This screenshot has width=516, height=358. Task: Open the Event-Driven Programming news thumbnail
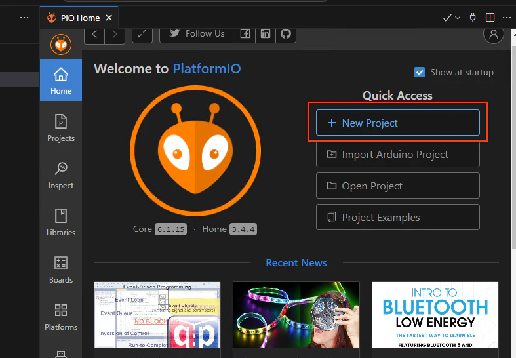157,315
